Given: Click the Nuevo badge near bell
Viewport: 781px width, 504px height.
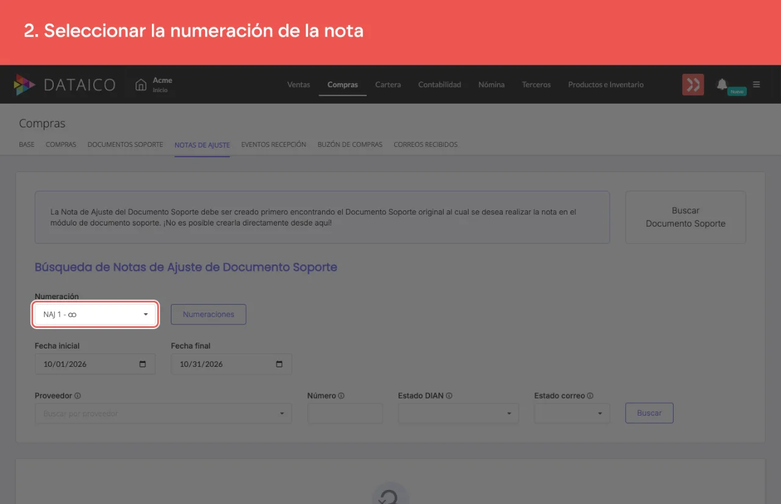Looking at the screenshot, I should pyautogui.click(x=737, y=91).
